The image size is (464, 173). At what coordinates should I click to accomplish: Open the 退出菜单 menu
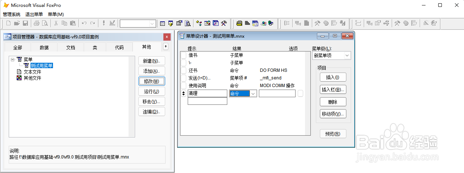34,14
